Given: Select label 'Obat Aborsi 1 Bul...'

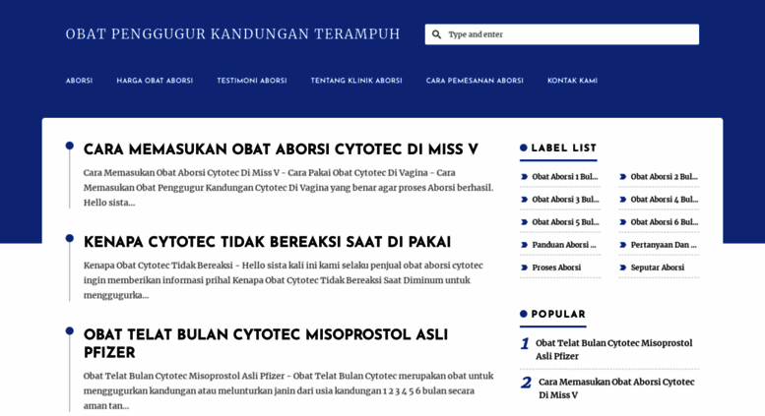Looking at the screenshot, I should pos(565,177).
